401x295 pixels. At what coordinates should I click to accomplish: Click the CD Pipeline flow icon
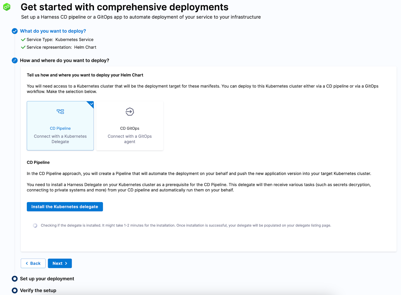tap(60, 112)
